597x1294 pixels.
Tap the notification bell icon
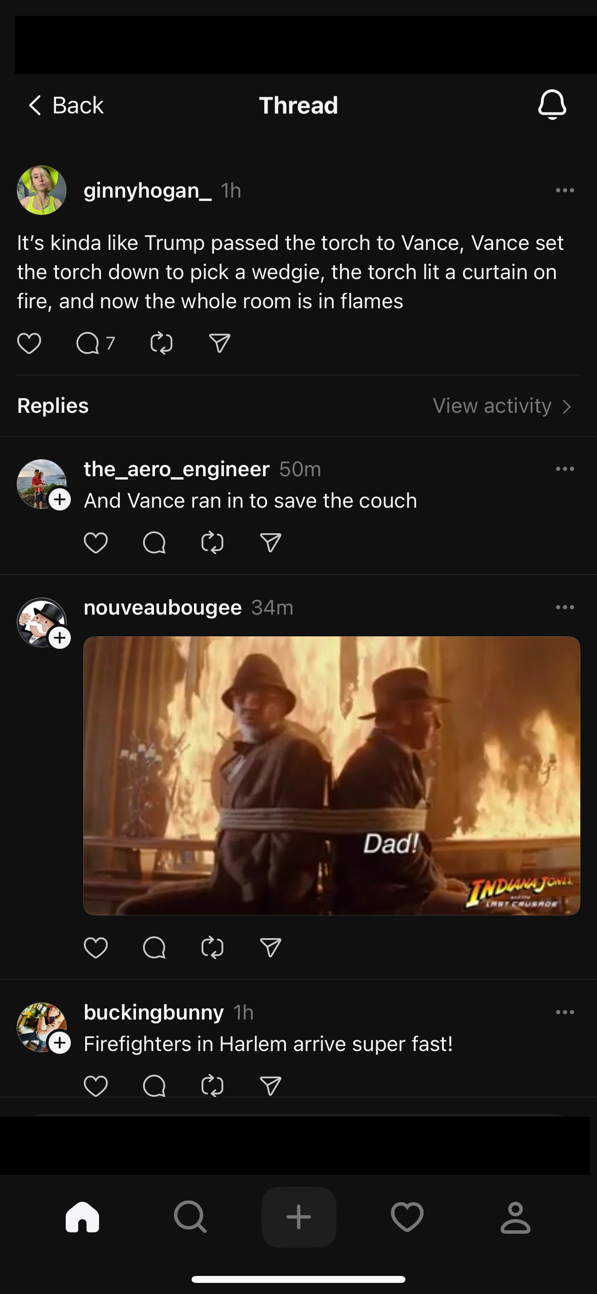pyautogui.click(x=552, y=105)
